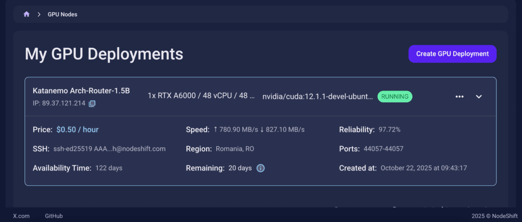Screen dimensions: 522x222
Task: Click the breadcrumb separator arrow
Action: [x=39, y=14]
